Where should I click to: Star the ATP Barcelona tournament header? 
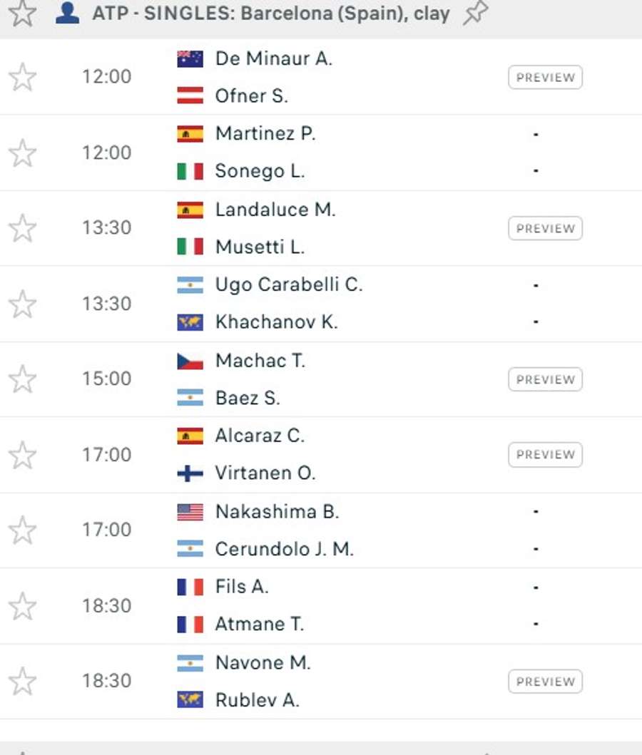23,13
